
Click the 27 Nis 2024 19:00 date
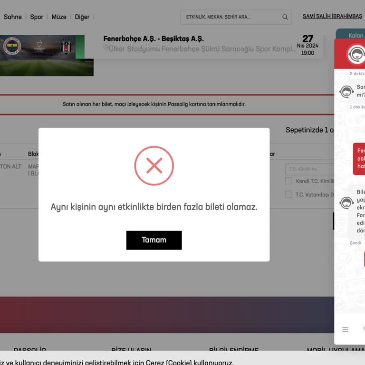307,45
